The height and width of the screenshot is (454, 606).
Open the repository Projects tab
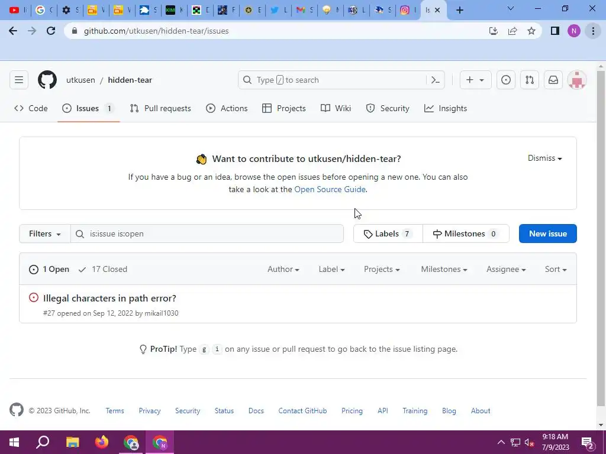(283, 109)
